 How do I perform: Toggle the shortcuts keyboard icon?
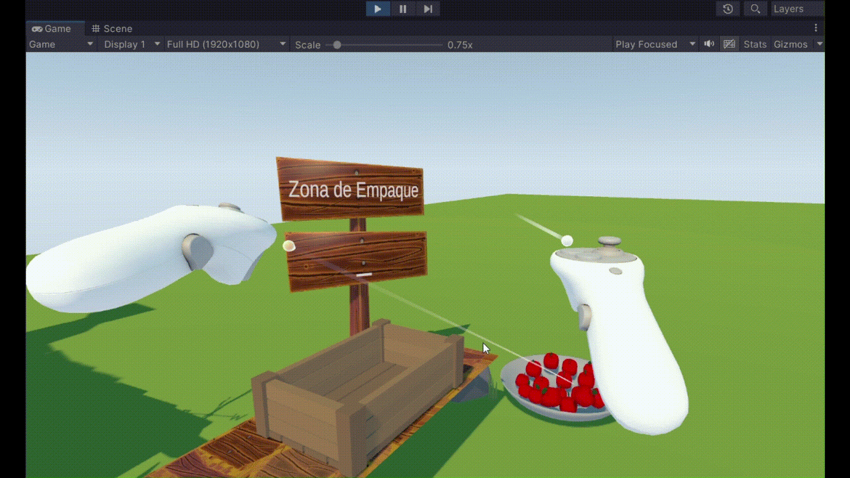729,44
